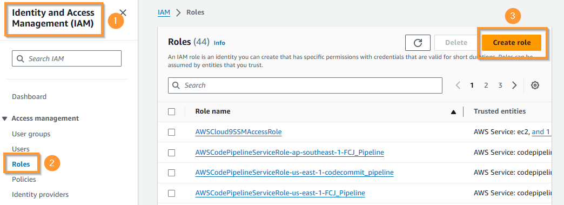Open Dashboard in the sidebar
564x205 pixels.
(29, 97)
